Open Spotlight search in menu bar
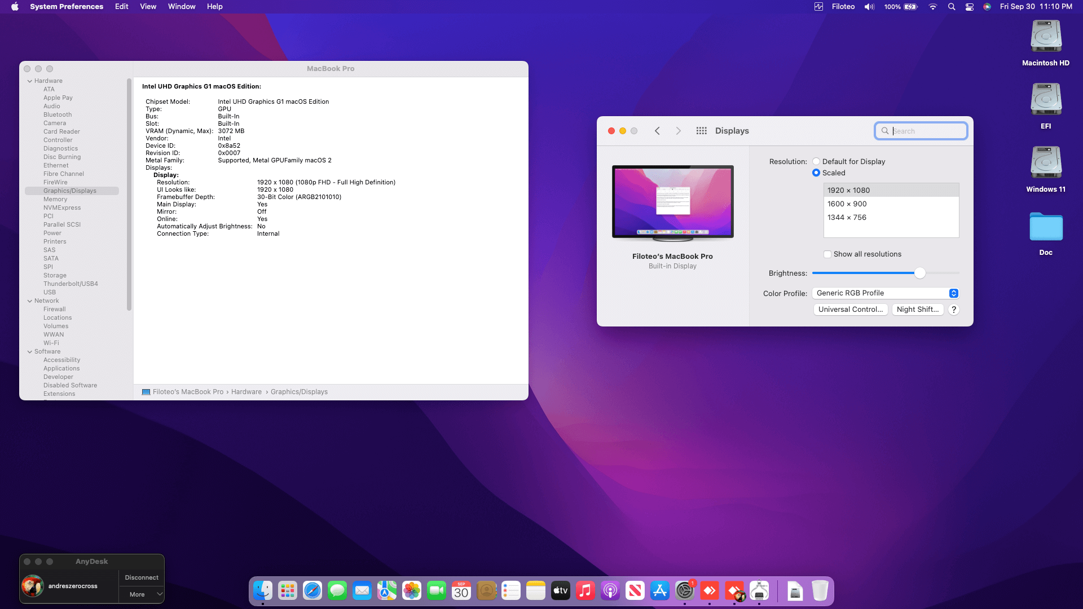This screenshot has width=1083, height=609. click(x=952, y=7)
